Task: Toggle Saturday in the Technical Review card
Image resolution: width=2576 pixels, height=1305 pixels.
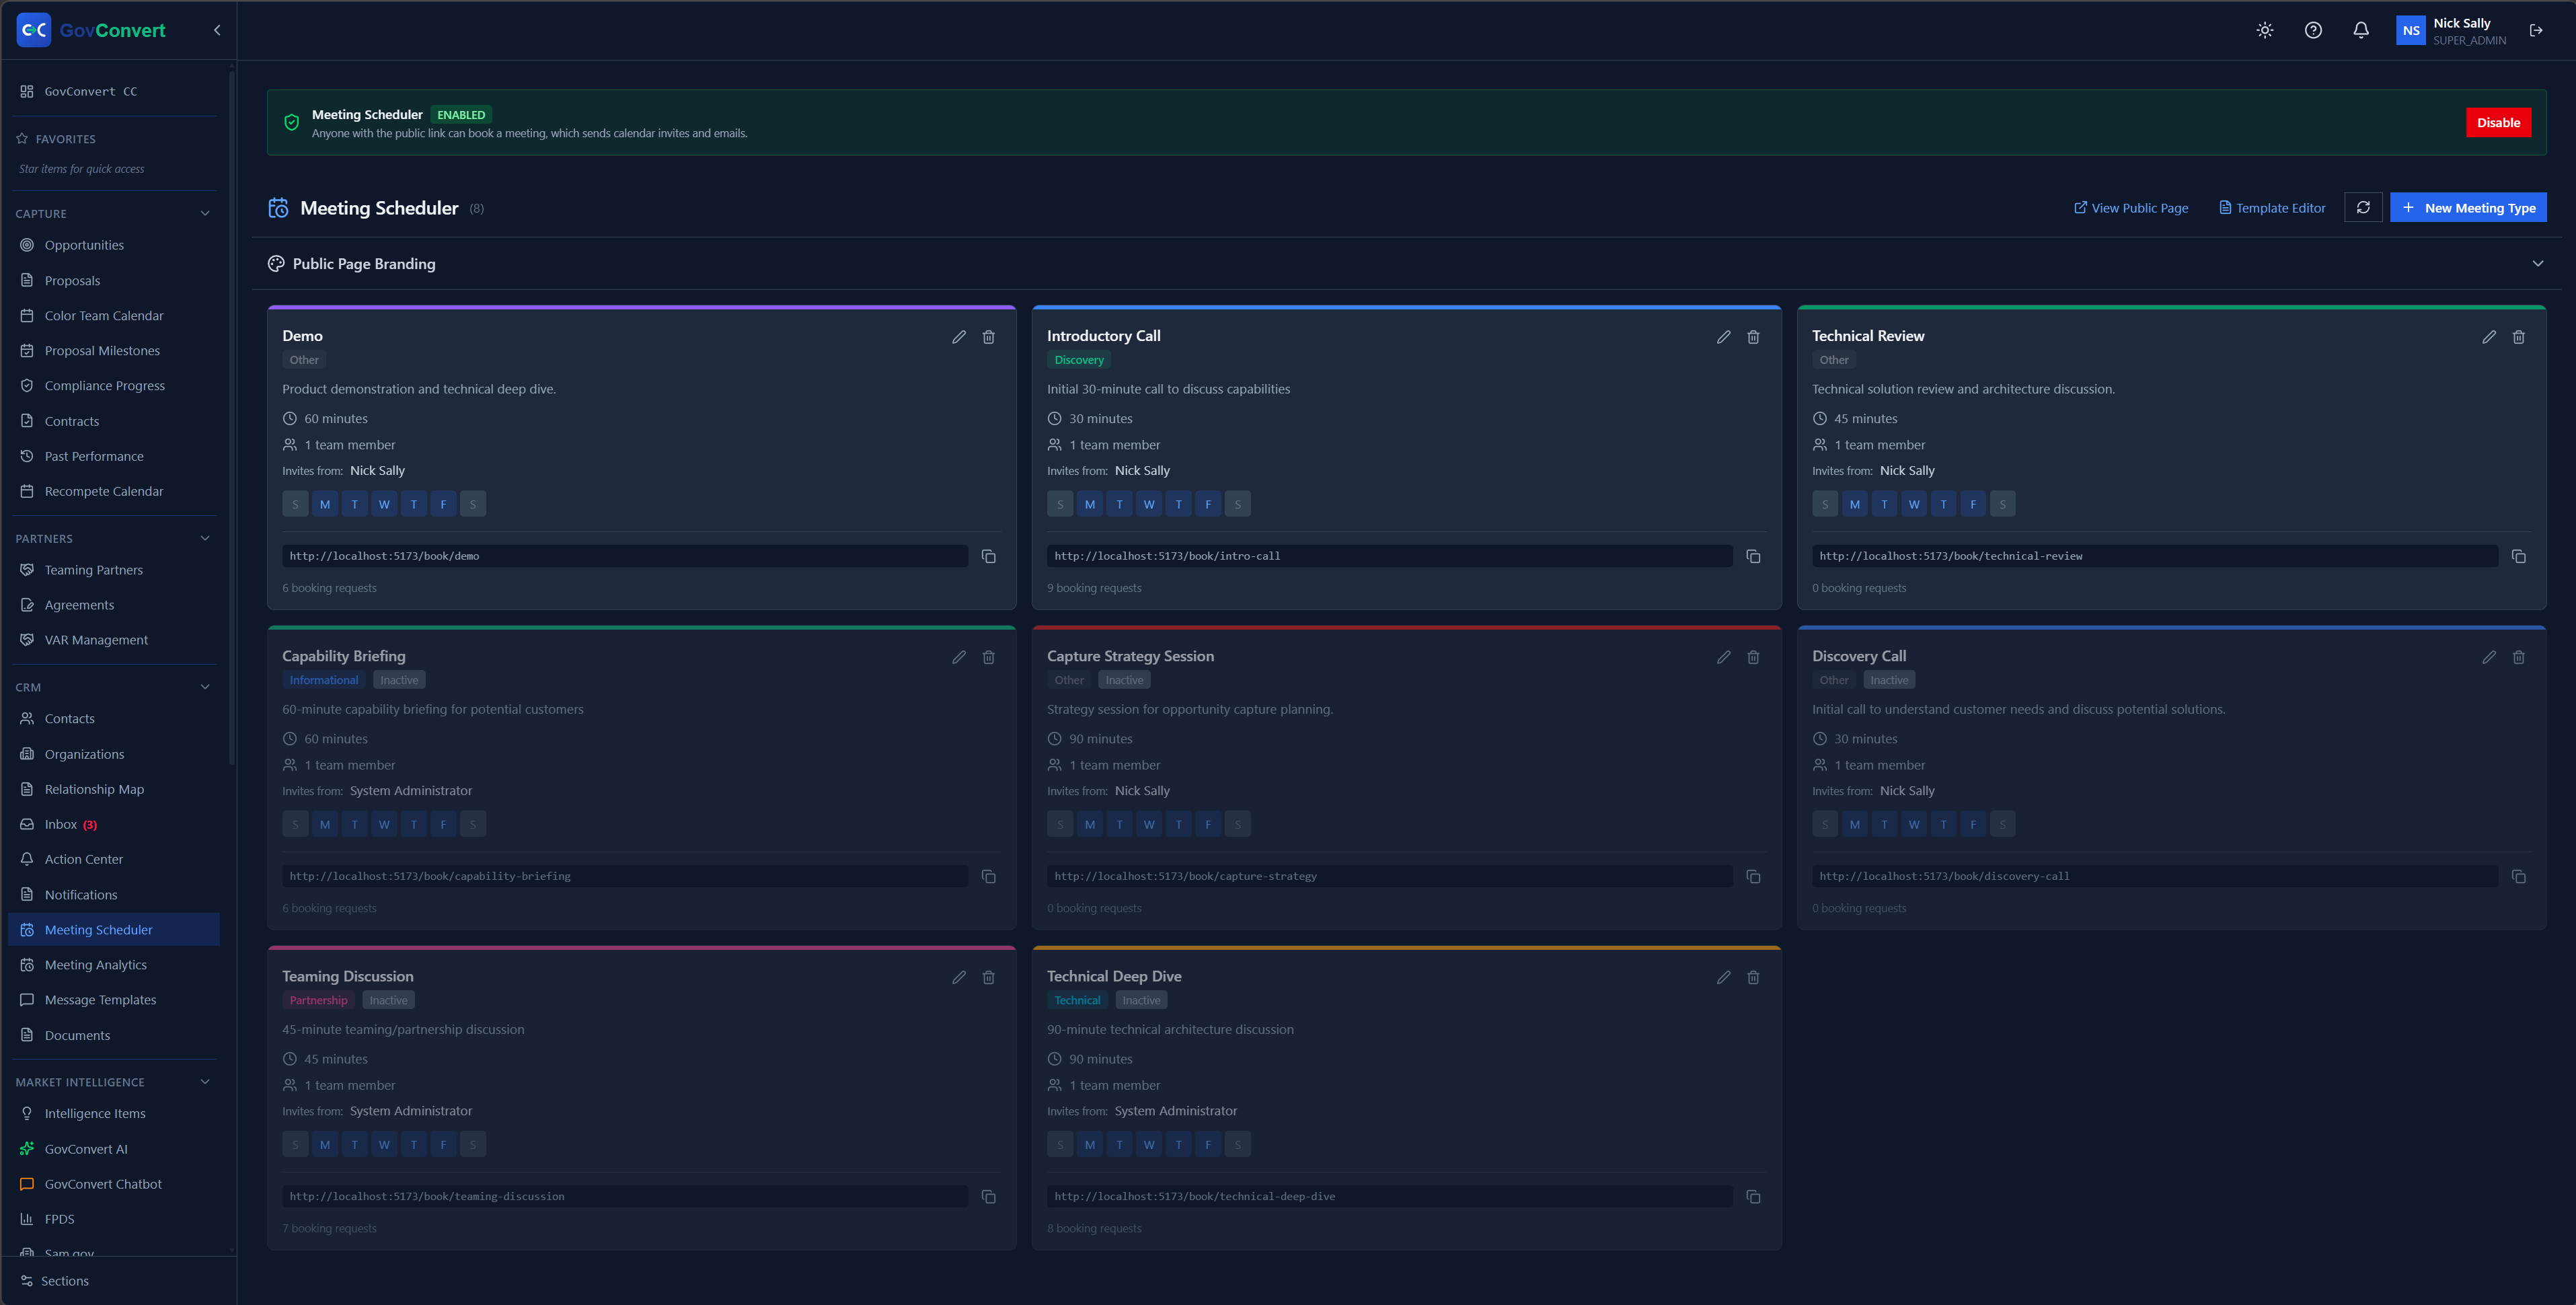Action: coord(2002,504)
